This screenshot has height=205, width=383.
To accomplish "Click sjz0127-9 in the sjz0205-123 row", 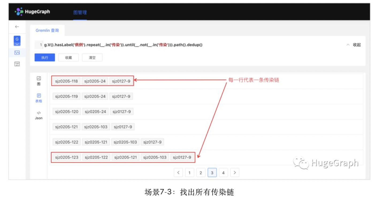I will (x=182, y=157).
